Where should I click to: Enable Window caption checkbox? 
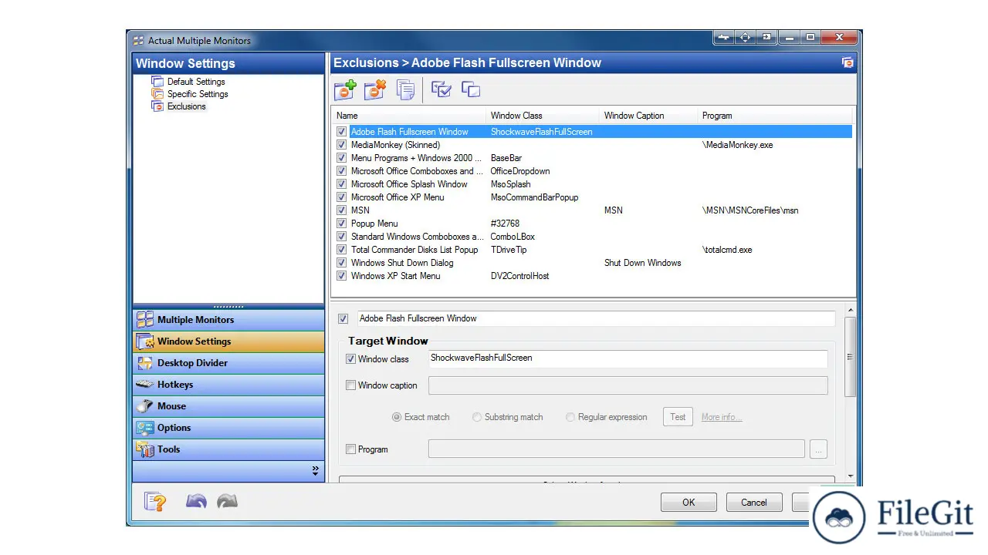pyautogui.click(x=350, y=385)
